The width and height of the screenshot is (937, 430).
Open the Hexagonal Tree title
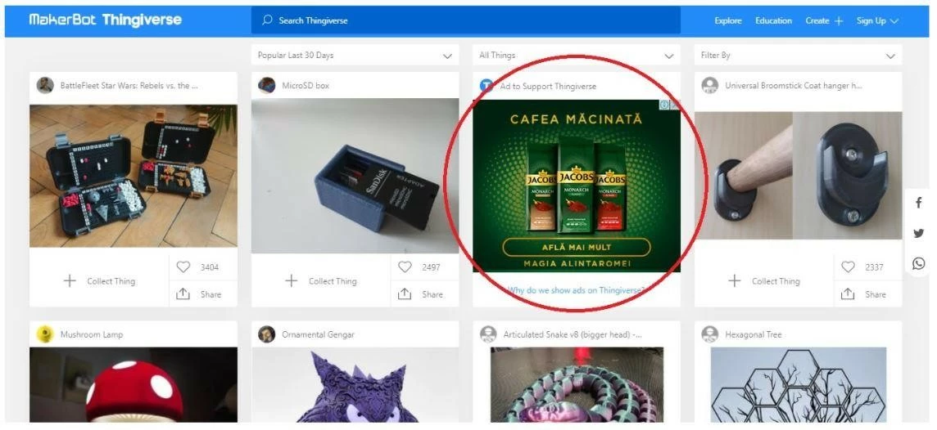(x=753, y=334)
